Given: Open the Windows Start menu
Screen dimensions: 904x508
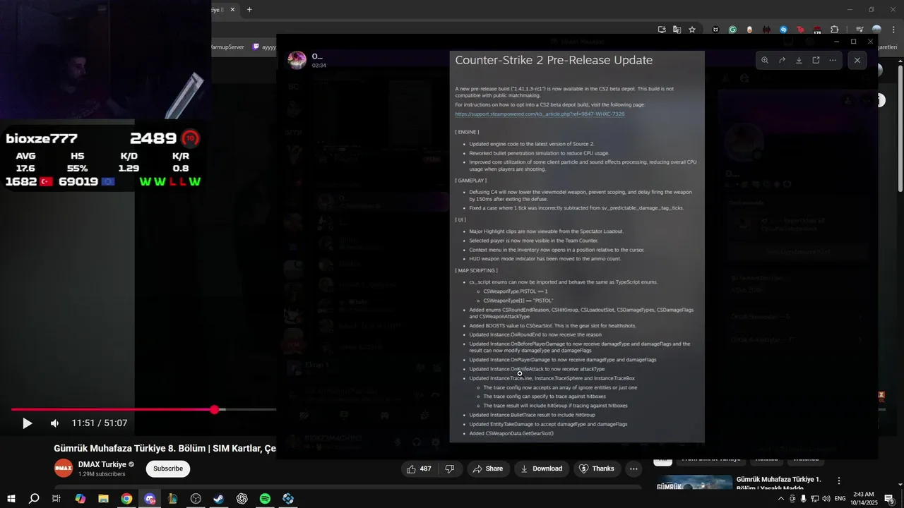Looking at the screenshot, I should pos(11,499).
